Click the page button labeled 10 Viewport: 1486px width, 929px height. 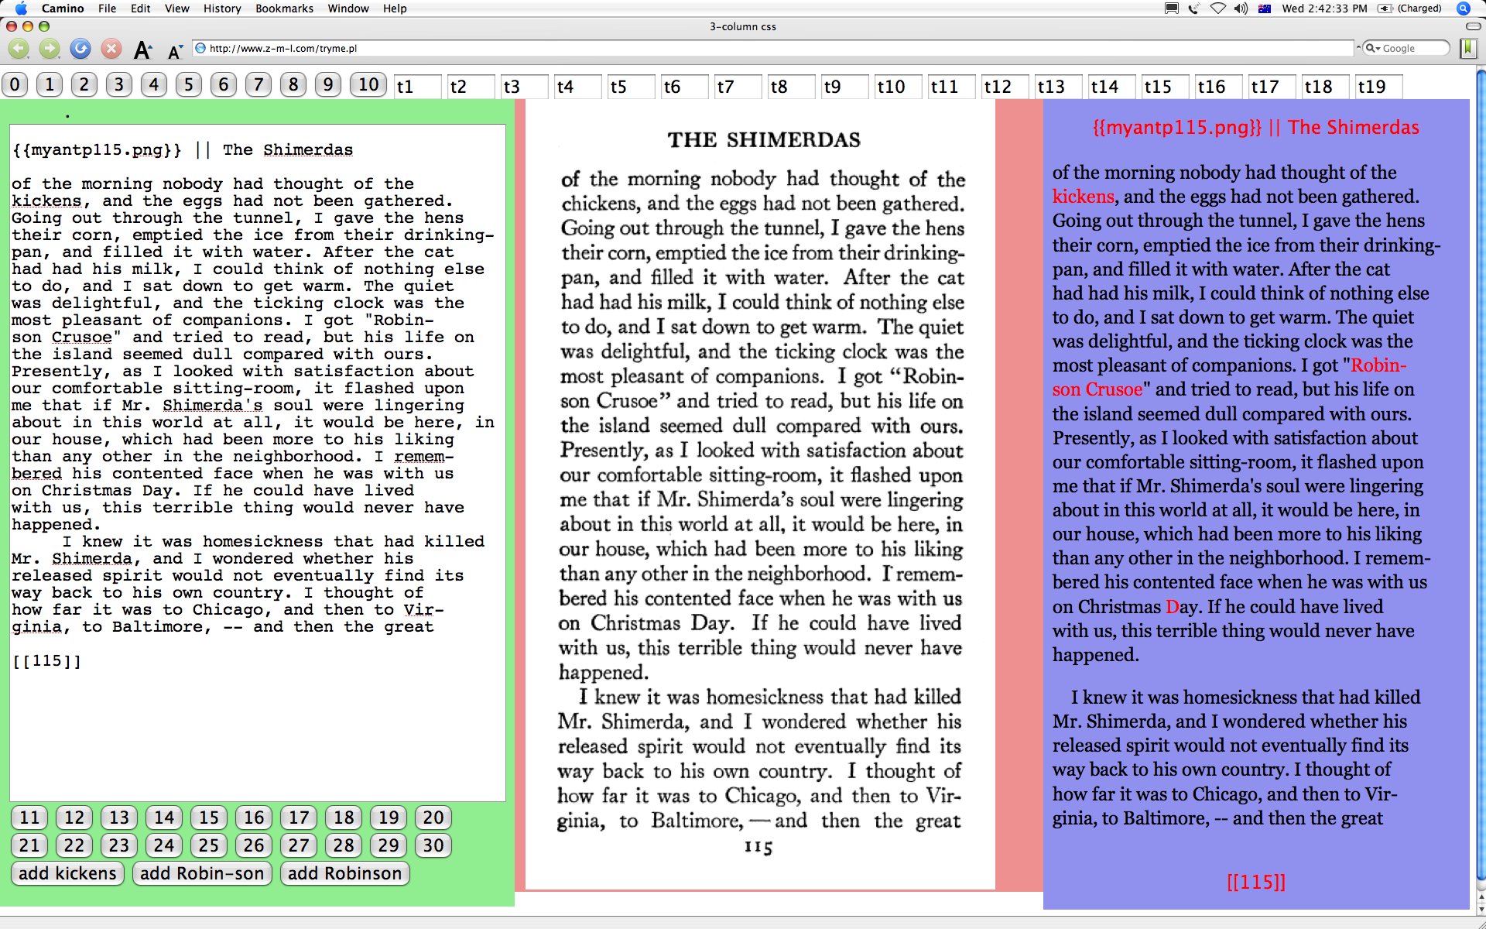pos(368,84)
